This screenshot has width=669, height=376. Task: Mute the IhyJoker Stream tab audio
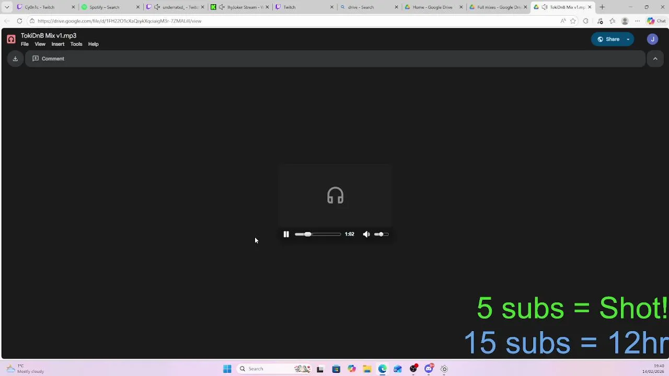[x=222, y=7]
